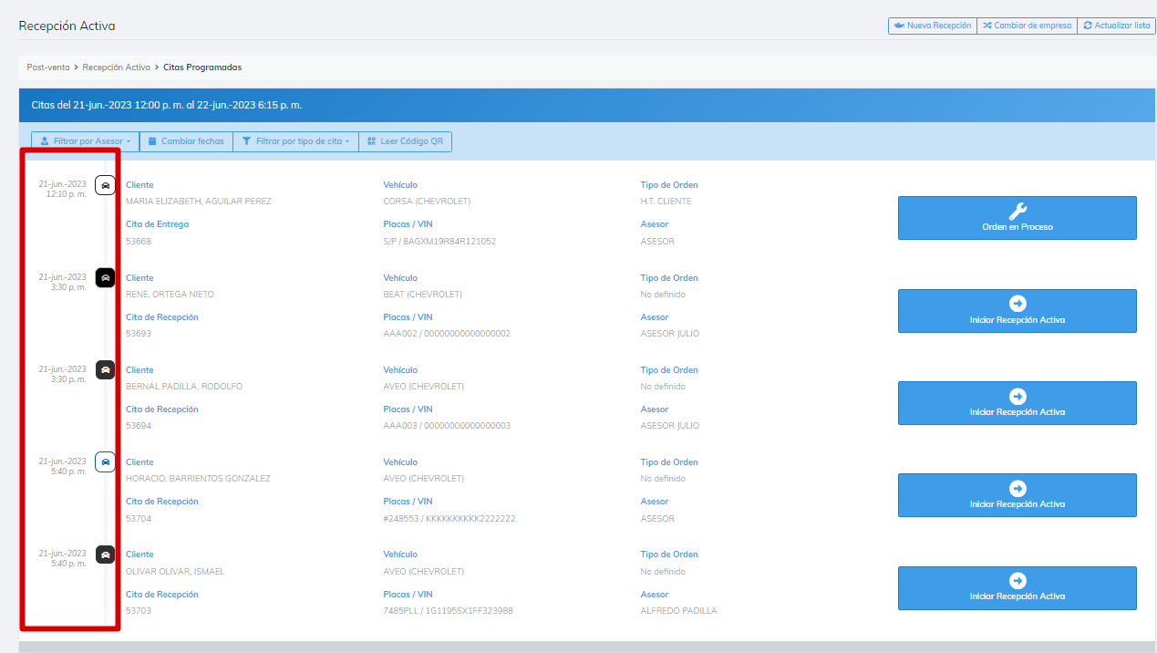Select Citas Programadas breadcrumb
The height and width of the screenshot is (653, 1157).
coord(202,67)
